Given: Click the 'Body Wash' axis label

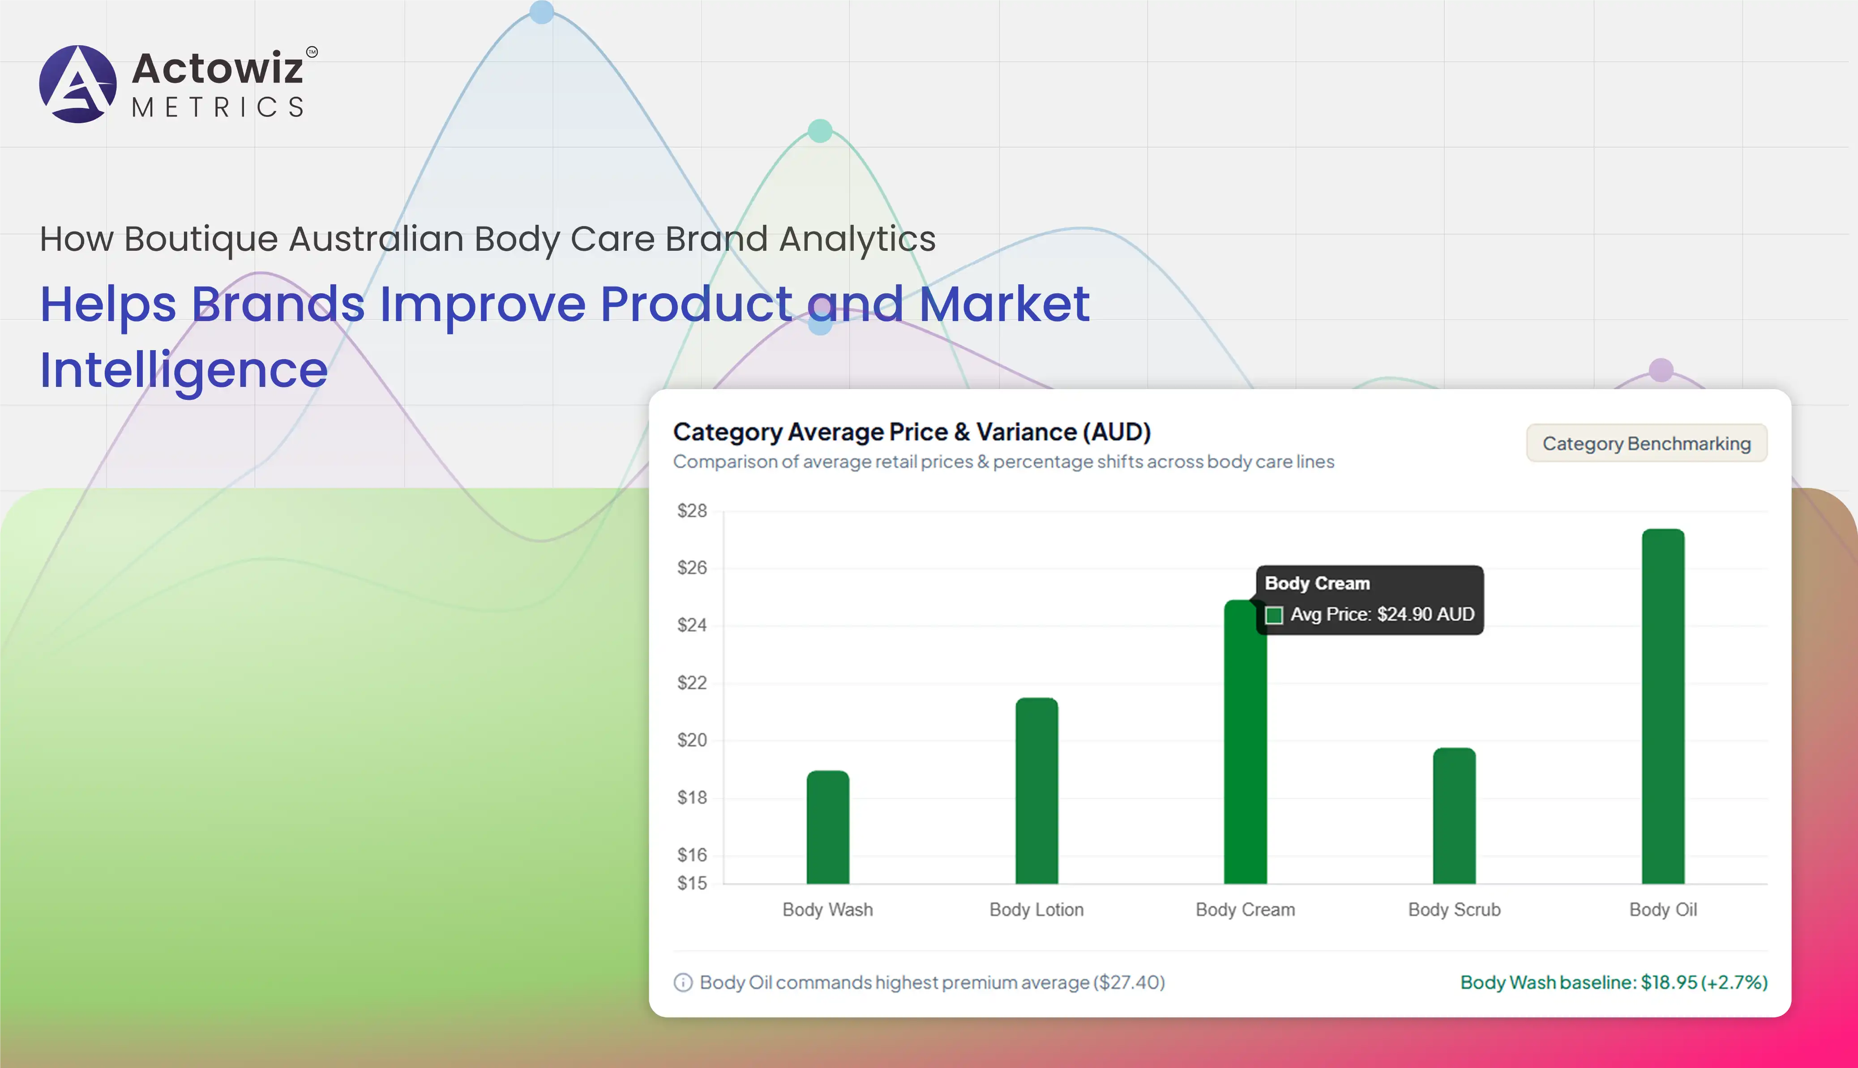Looking at the screenshot, I should click(x=828, y=909).
